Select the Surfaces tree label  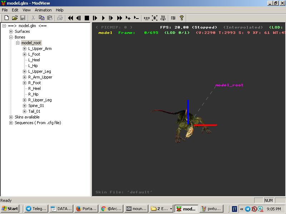coord(22,31)
